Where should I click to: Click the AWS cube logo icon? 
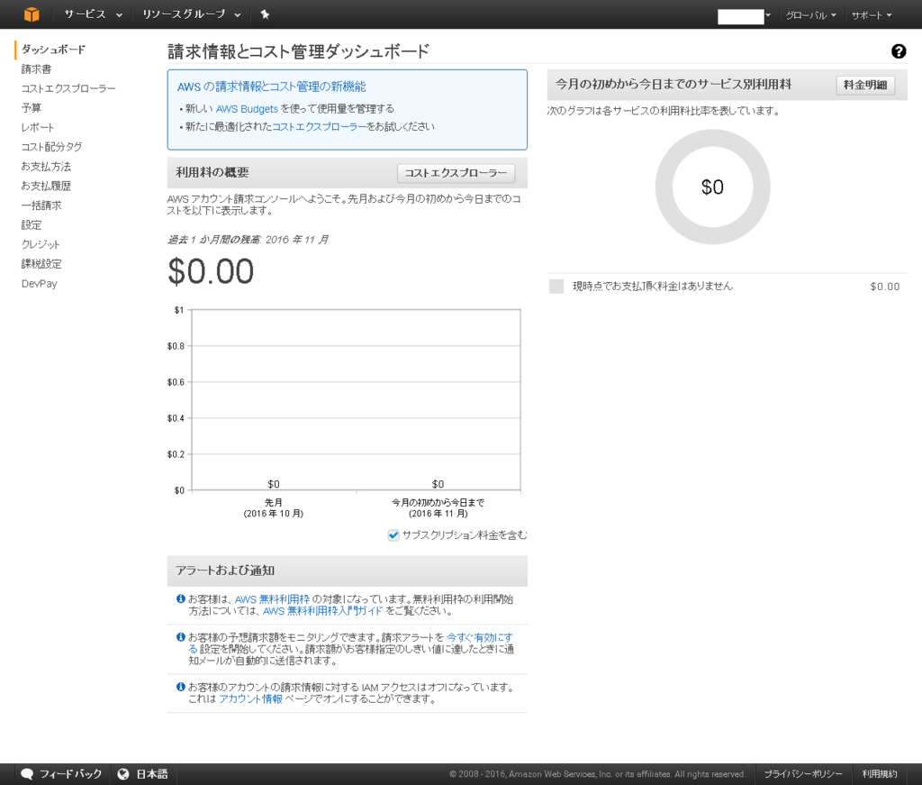32,14
